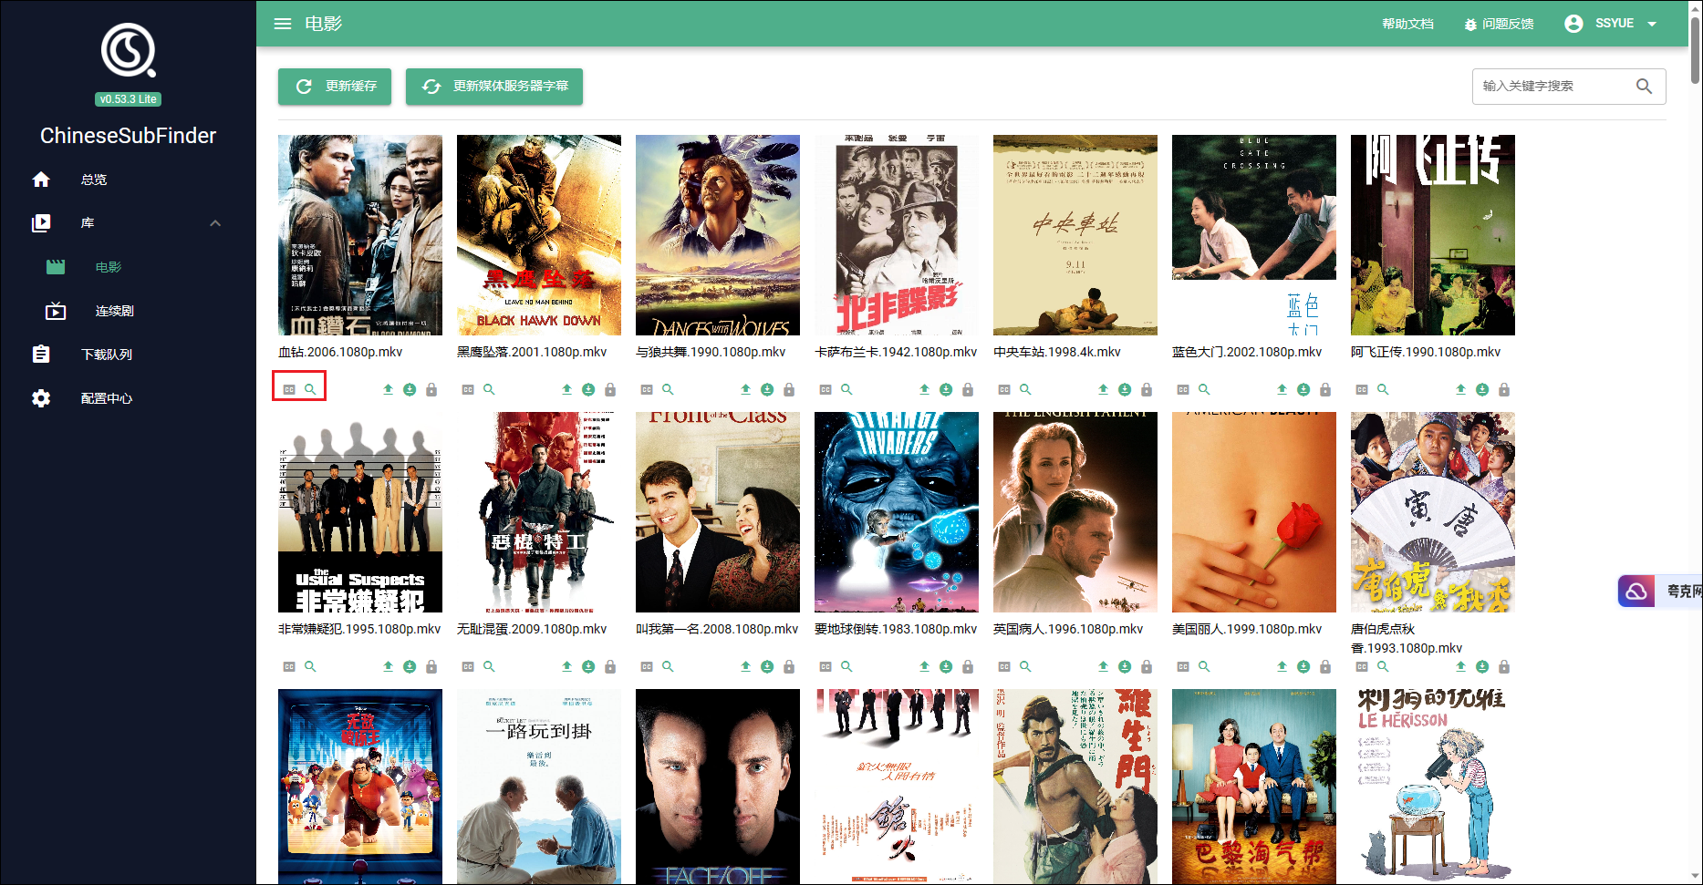
Task: Click the upload icon under 英国病人.1996
Action: (1103, 666)
